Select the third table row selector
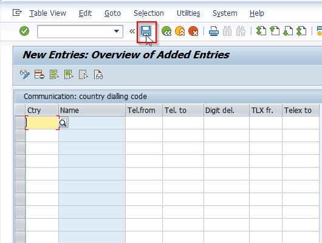322x243 pixels. pos(20,148)
